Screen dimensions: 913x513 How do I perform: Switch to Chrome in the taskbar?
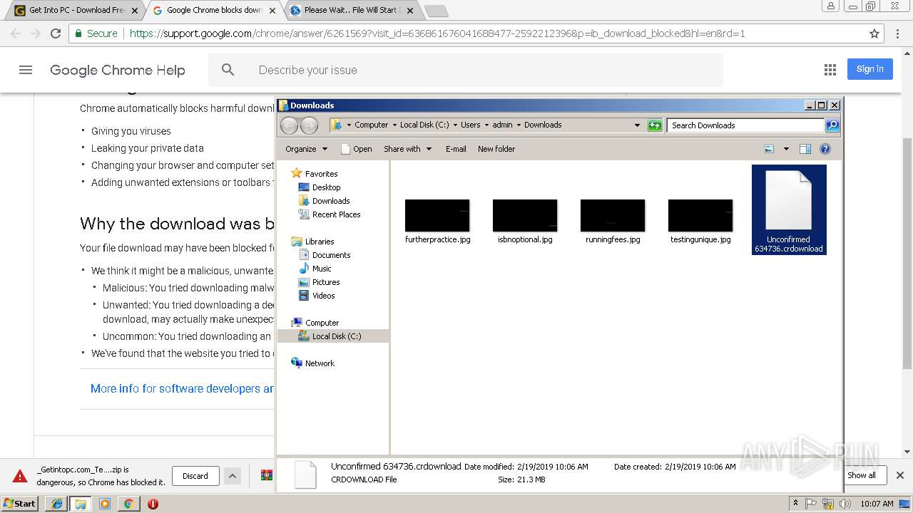point(128,504)
